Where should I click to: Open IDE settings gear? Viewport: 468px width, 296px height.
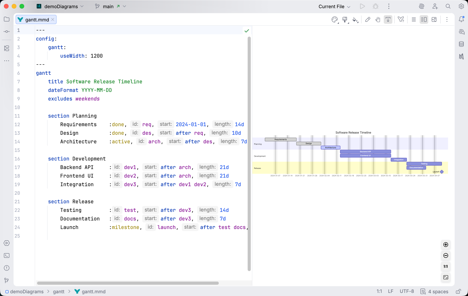pos(461,6)
